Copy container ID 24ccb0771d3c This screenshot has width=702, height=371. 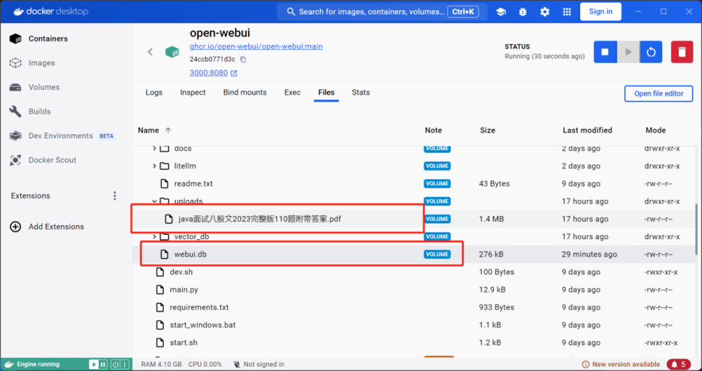[243, 59]
